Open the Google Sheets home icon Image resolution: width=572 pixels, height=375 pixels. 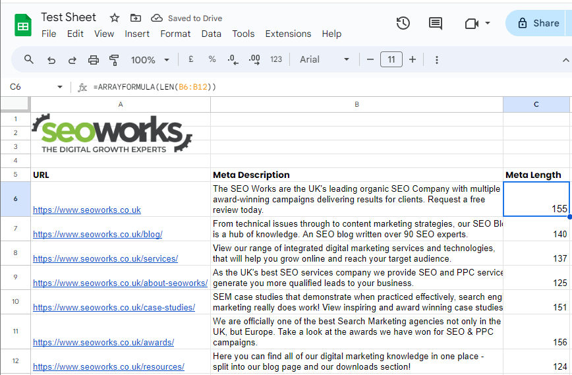[x=22, y=26]
